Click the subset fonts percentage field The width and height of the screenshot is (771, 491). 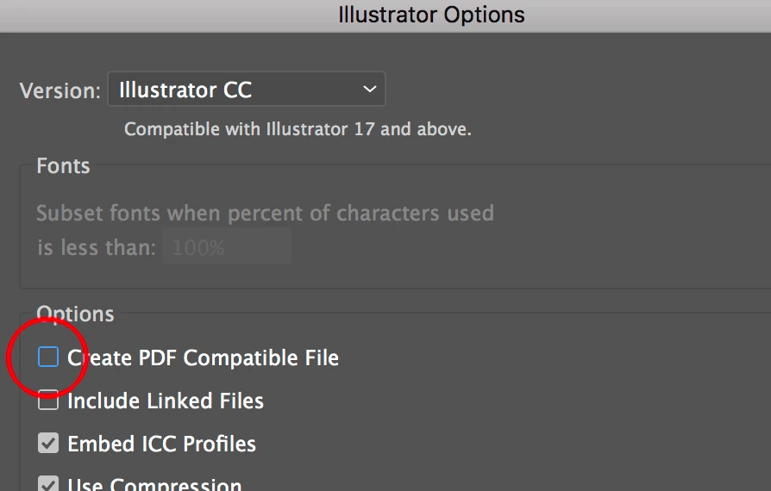[228, 248]
